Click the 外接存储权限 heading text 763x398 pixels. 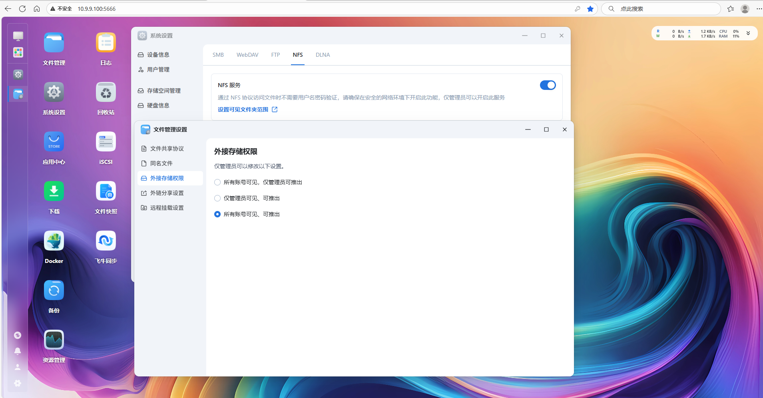click(236, 151)
